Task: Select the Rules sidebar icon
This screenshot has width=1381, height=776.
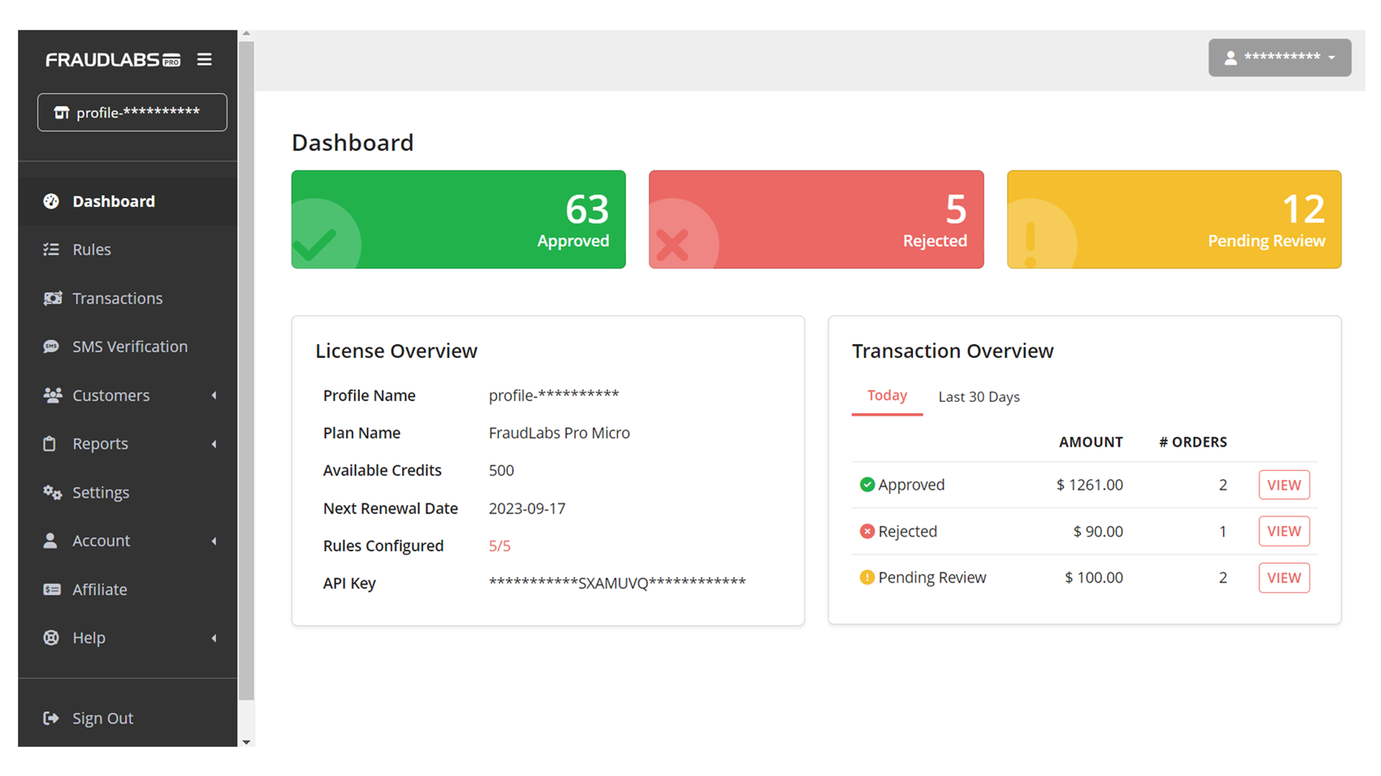Action: pyautogui.click(x=52, y=249)
